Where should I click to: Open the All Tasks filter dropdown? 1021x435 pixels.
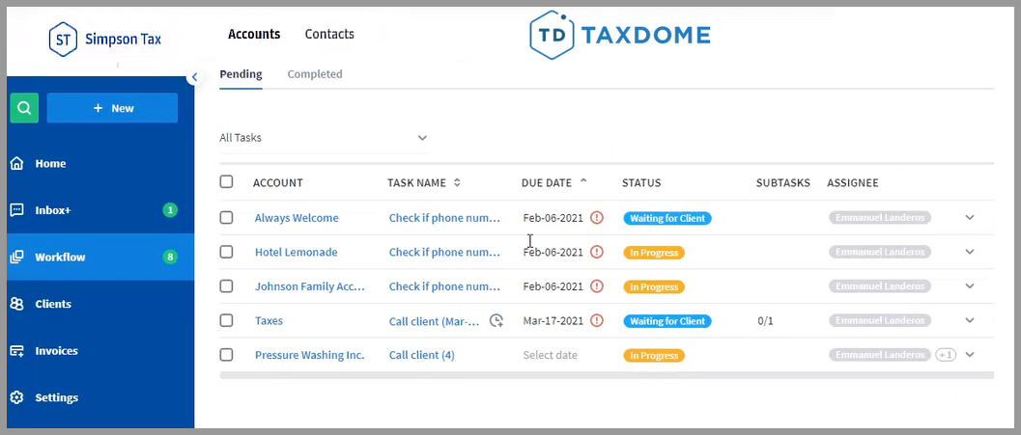(x=324, y=138)
